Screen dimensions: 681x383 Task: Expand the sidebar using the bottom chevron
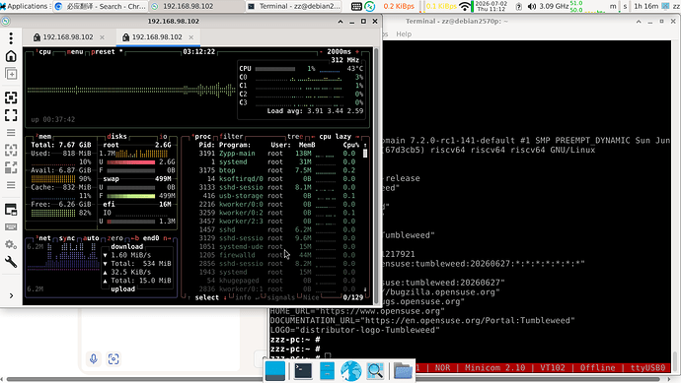pos(11,295)
